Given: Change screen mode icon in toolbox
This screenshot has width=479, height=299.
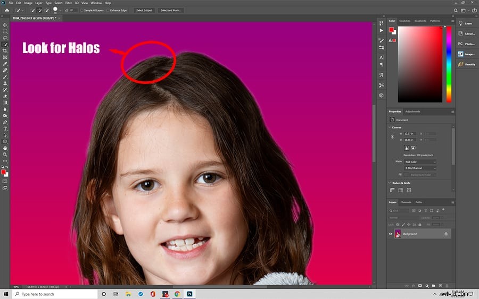Looking at the screenshot, I should pyautogui.click(x=5, y=188).
